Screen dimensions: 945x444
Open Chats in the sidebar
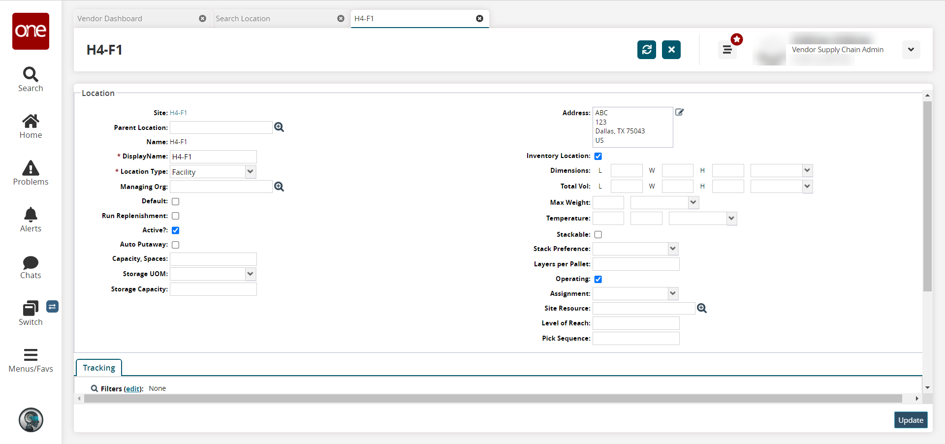[31, 267]
